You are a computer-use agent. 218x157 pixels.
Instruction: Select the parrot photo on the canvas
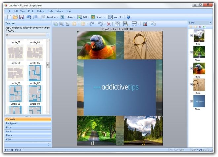(96, 45)
